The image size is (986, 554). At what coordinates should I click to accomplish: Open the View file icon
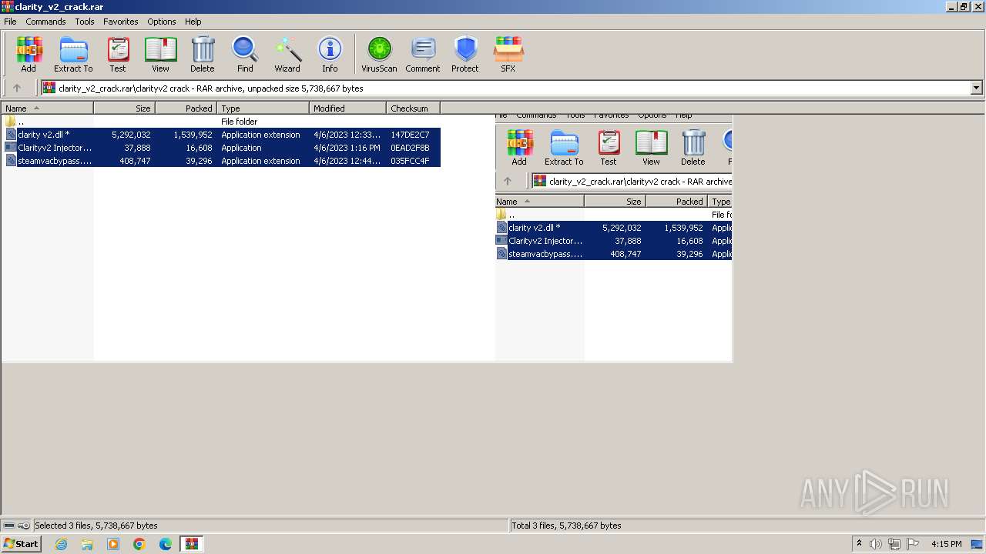click(x=160, y=54)
